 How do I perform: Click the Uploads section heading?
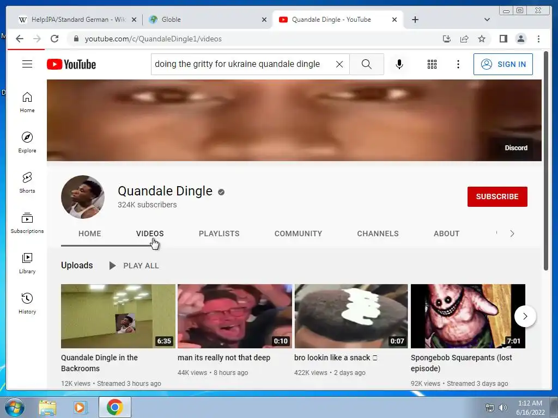(77, 265)
